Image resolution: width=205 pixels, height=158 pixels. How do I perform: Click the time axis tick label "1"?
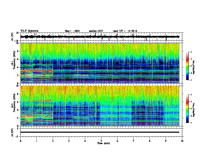point(36,141)
